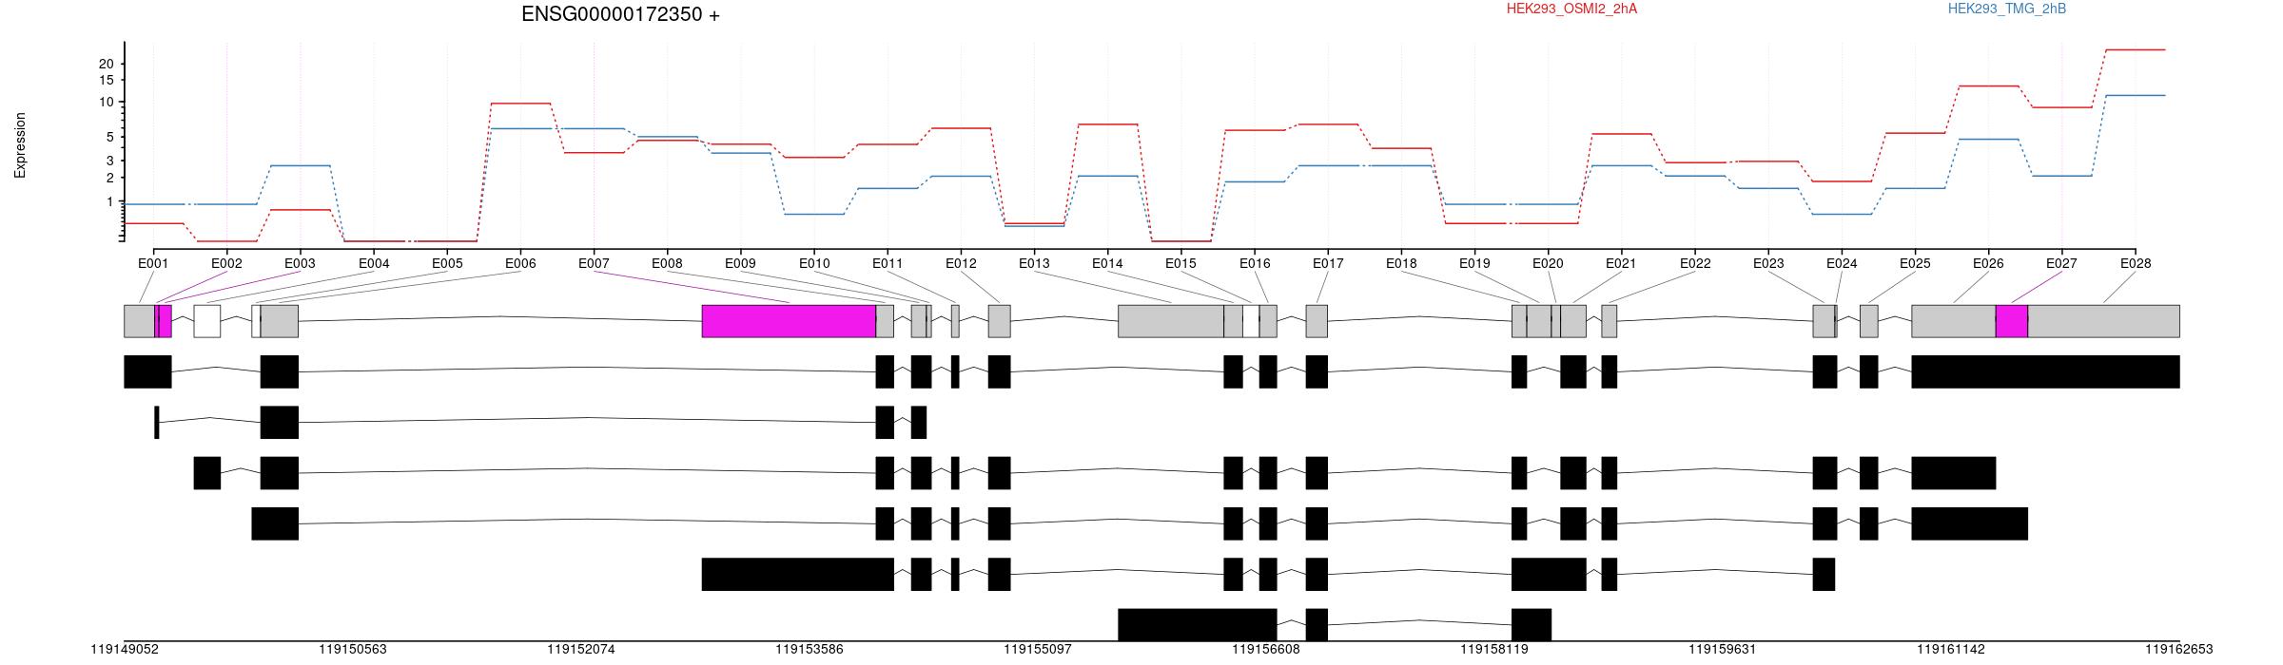Click exon label E019
Image resolution: width=2283 pixels, height=665 pixels.
(1474, 263)
